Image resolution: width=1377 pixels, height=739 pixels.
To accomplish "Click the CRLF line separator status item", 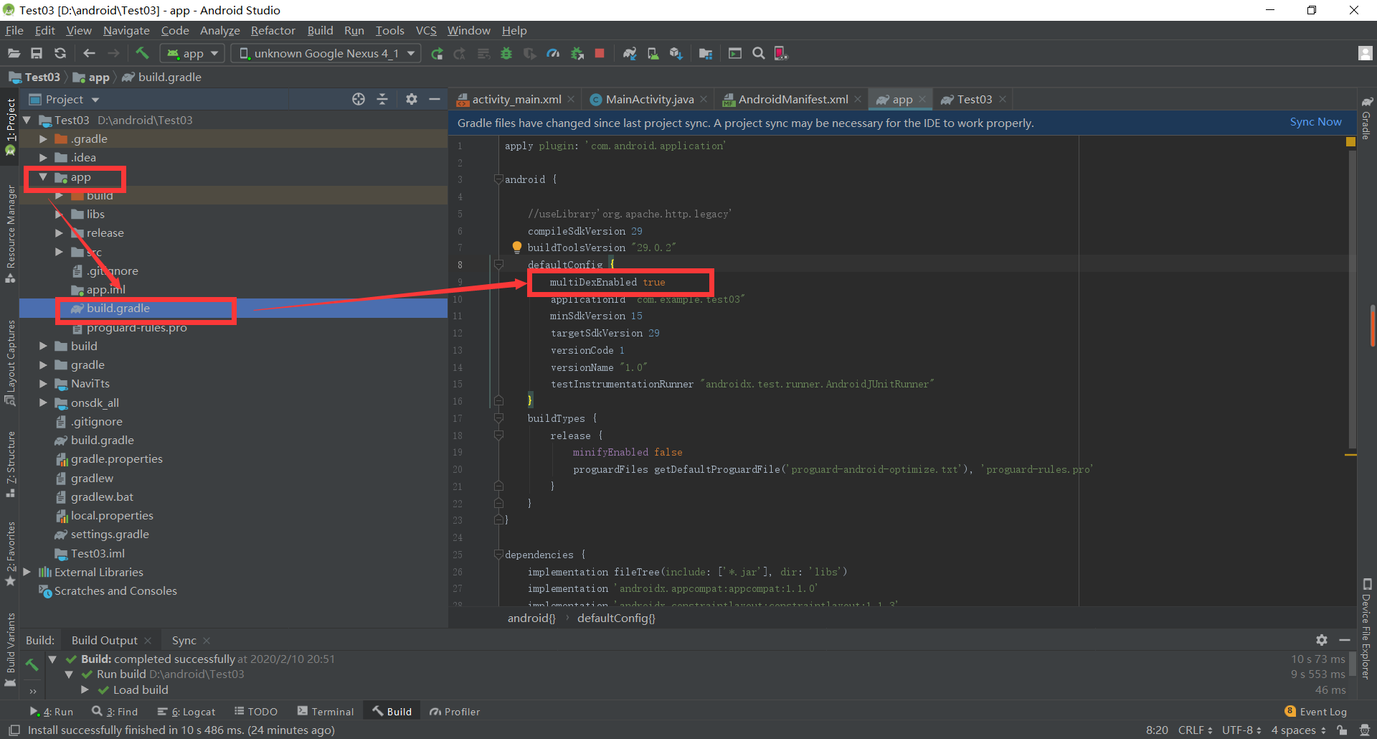I will coord(1195,730).
